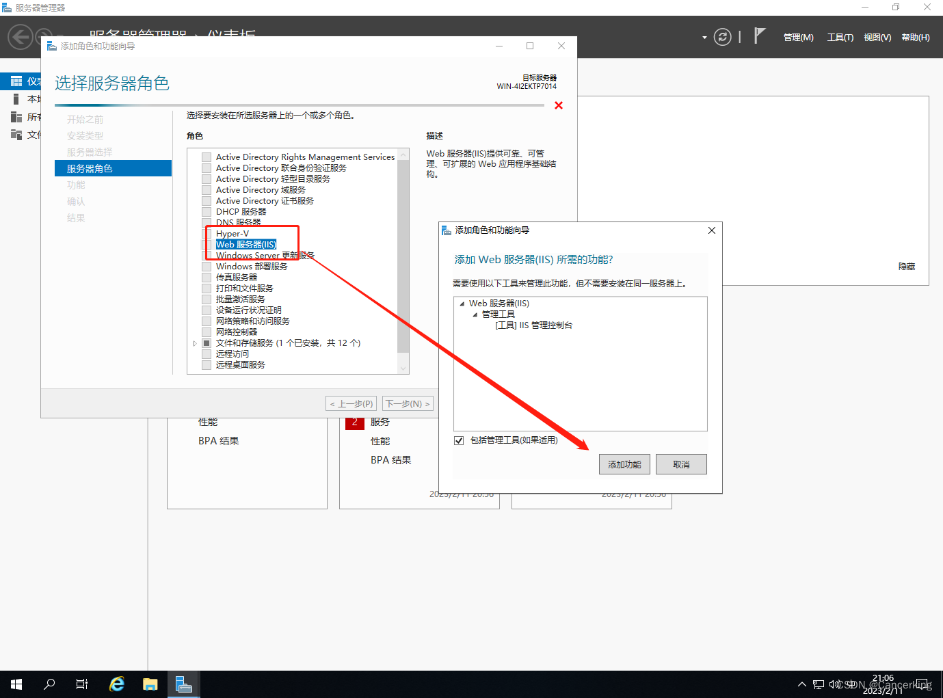Select [工具] IIS 管理控制台 tree entry

(x=534, y=325)
